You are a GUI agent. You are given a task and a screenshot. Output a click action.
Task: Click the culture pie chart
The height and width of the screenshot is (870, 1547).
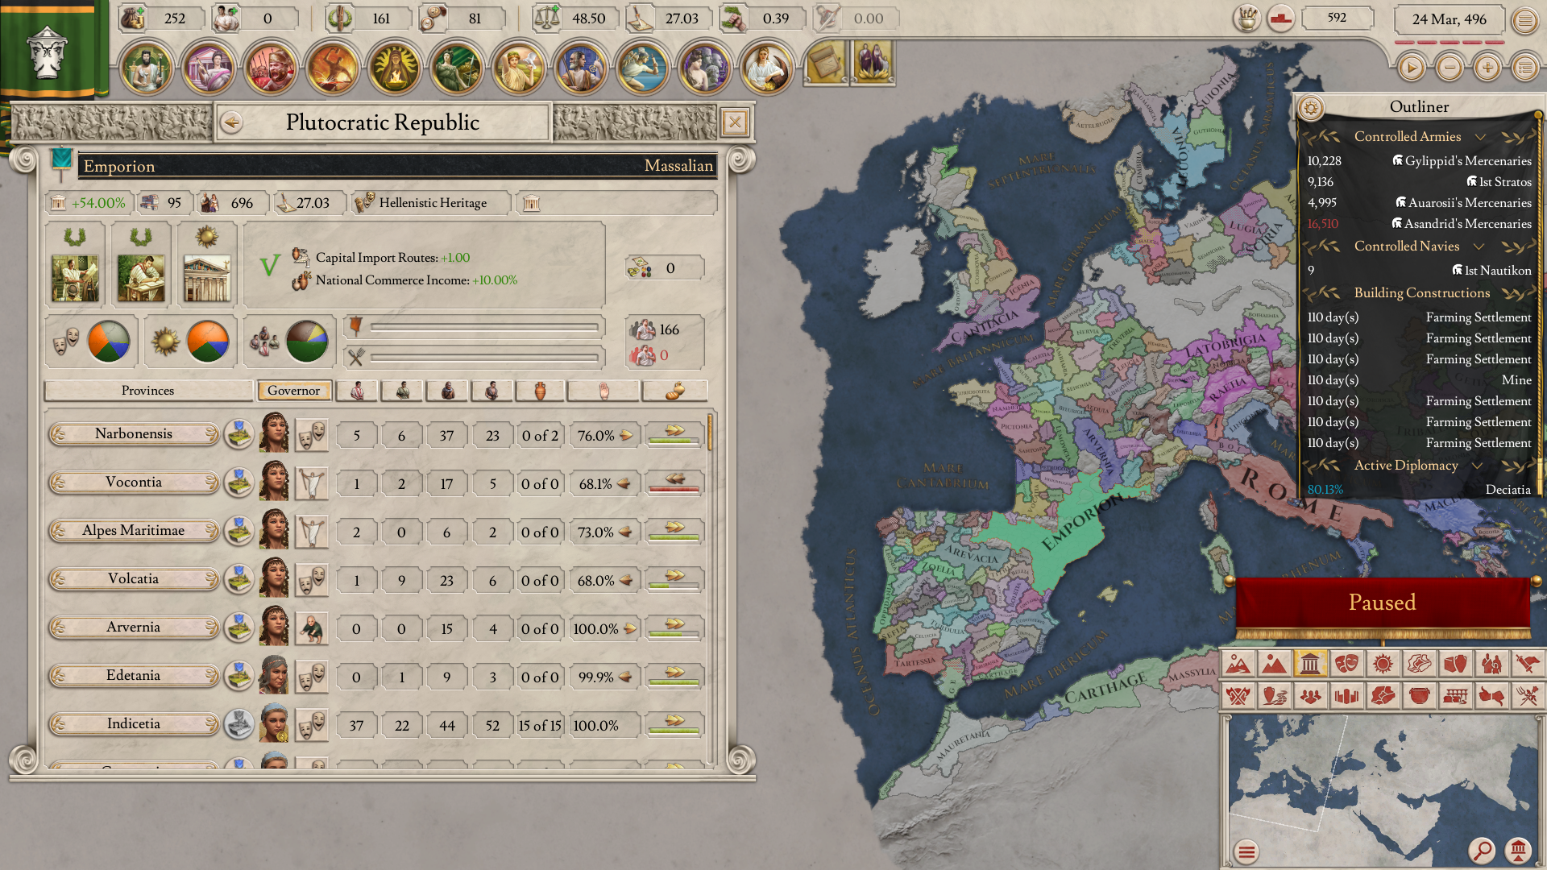[109, 342]
